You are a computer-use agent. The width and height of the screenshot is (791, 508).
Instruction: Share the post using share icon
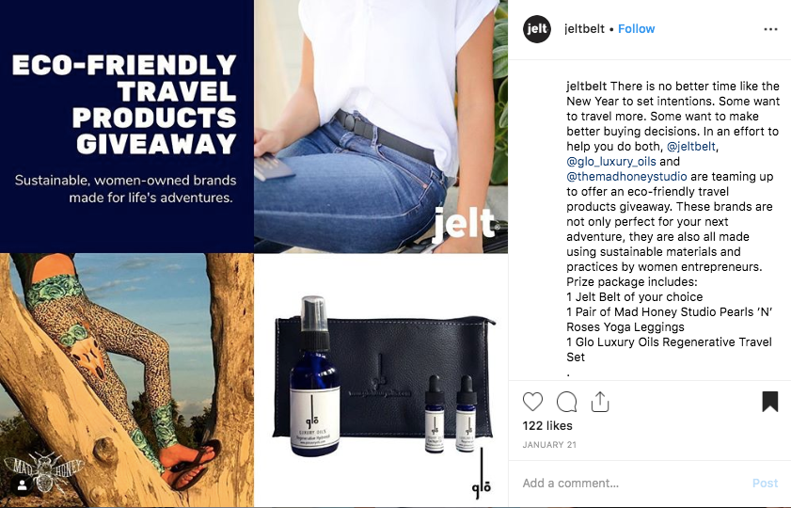[600, 402]
